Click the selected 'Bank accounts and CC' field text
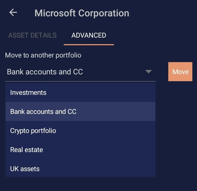Screen dimensions: 197x191 pyautogui.click(x=45, y=72)
